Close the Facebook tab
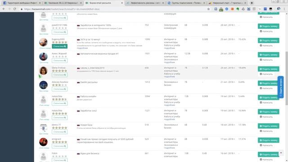288x162 pixels. tap(40, 3)
